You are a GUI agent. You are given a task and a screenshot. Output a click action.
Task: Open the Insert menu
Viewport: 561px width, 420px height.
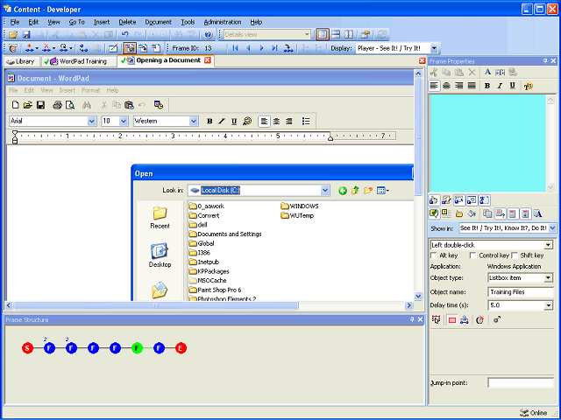pos(102,22)
